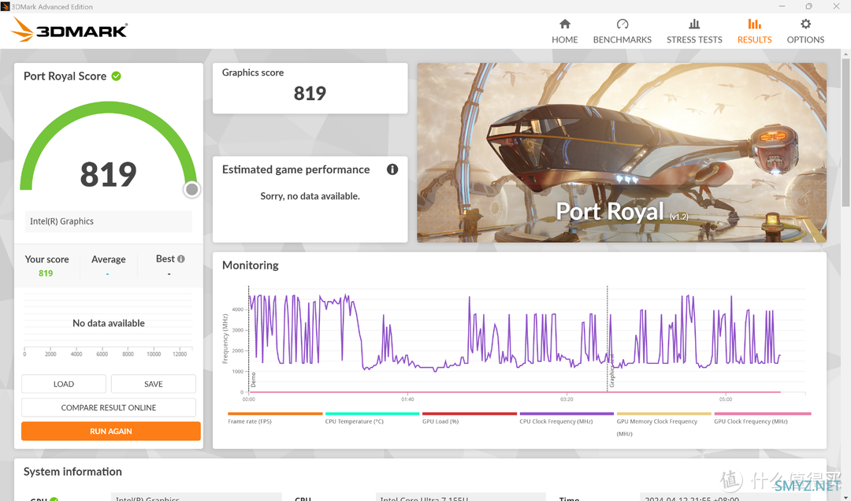851x501 pixels.
Task: Click the 05:00 time label on the chart
Action: [726, 399]
